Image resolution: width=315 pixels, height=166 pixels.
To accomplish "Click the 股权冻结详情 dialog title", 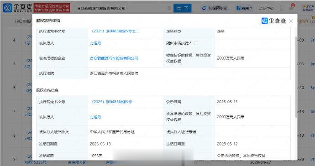I will pos(48,21).
